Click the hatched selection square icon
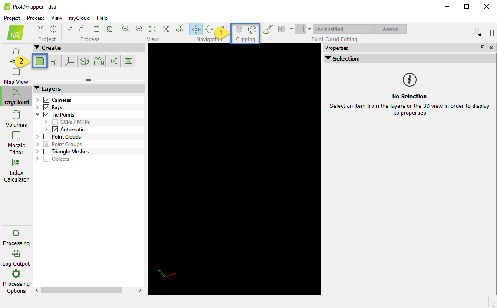This screenshot has width=497, height=308. (300, 29)
